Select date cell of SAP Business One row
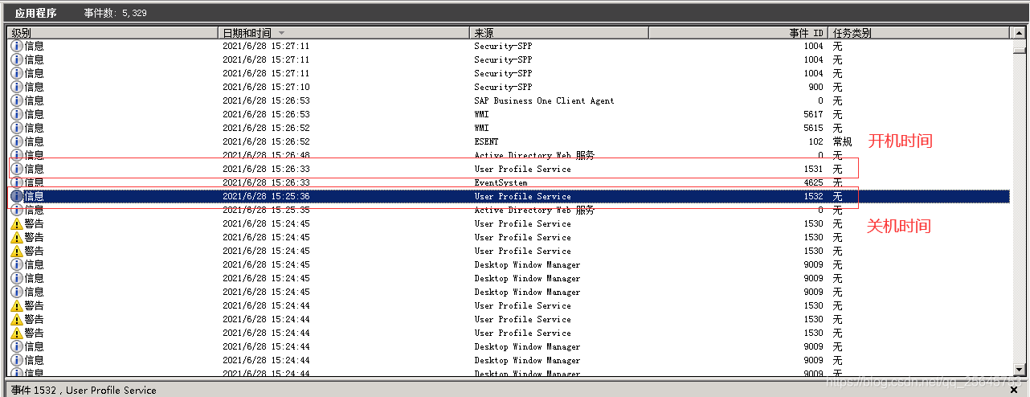The width and height of the screenshot is (1030, 397). pos(266,100)
